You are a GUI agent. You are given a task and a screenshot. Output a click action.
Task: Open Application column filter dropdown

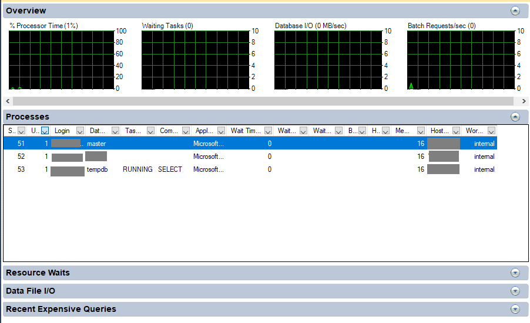221,131
